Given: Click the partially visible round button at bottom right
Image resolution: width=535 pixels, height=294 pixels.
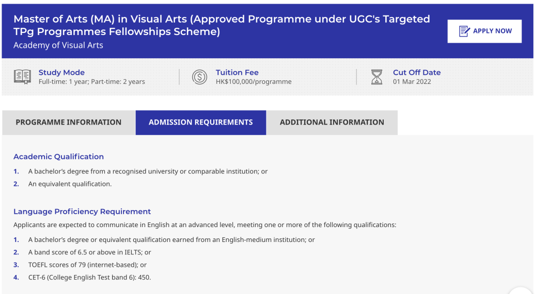Looking at the screenshot, I should point(521,290).
